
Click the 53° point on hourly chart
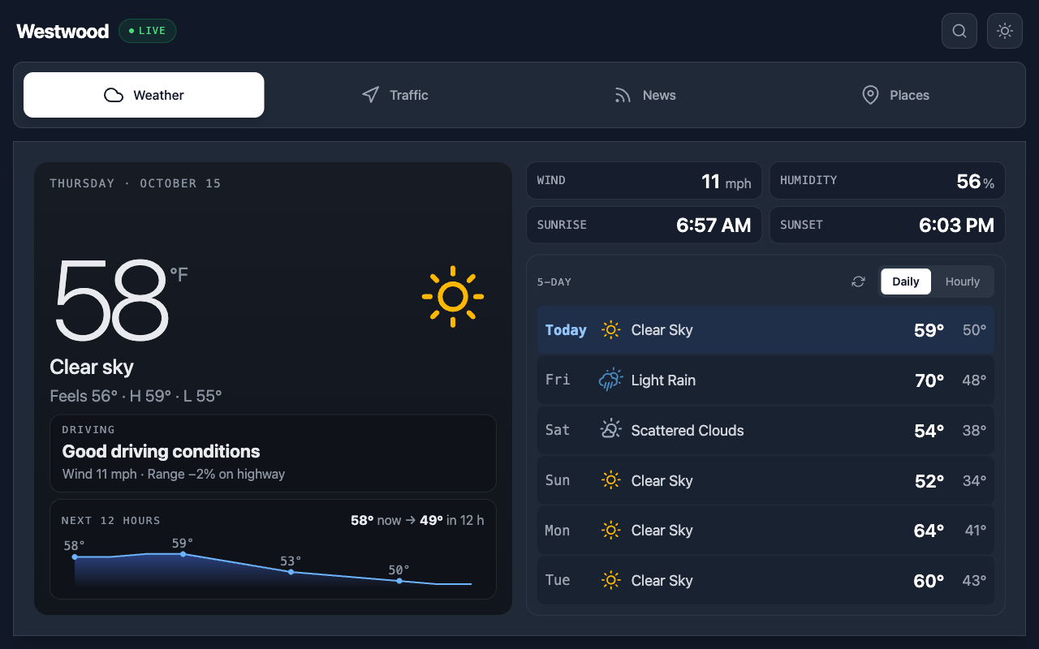pos(291,572)
